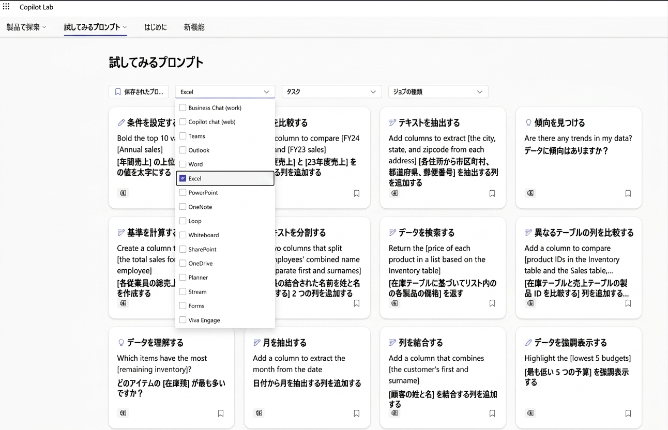The height and width of the screenshot is (430, 668).
Task: Check the Business Chat (work) option
Action: [x=183, y=108]
